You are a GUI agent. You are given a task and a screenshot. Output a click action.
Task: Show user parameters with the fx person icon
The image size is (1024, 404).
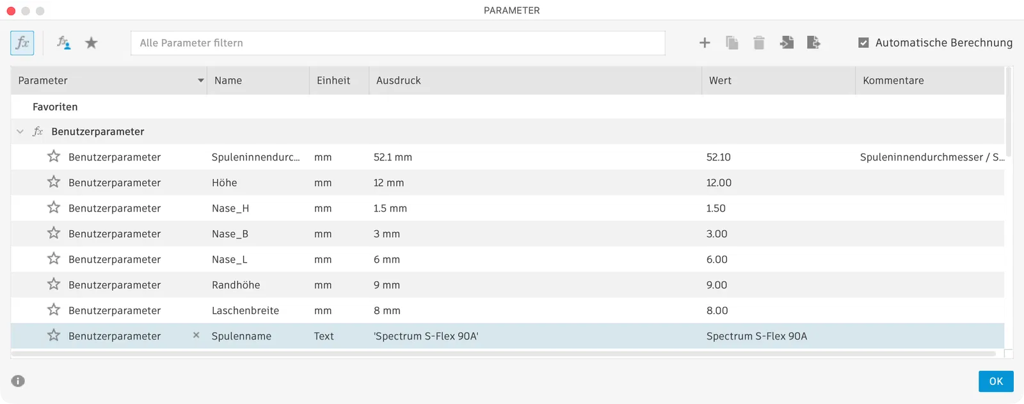63,43
